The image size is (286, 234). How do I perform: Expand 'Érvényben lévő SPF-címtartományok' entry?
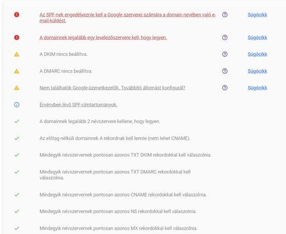(78, 105)
